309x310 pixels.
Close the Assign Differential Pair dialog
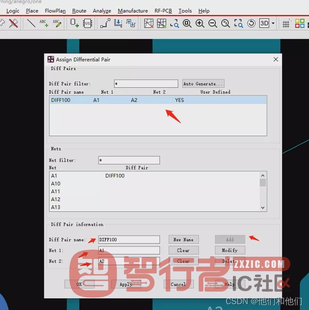click(x=276, y=59)
